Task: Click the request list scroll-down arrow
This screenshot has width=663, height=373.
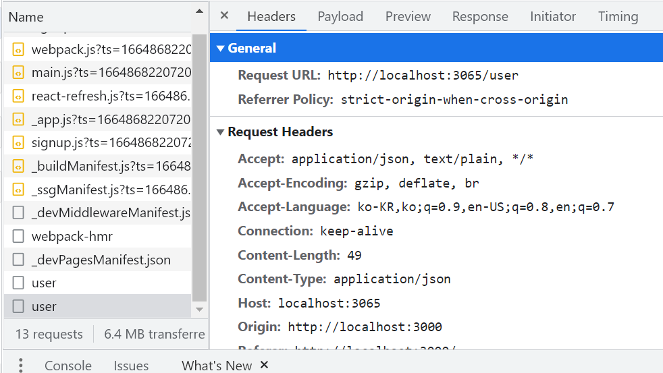Action: point(199,309)
